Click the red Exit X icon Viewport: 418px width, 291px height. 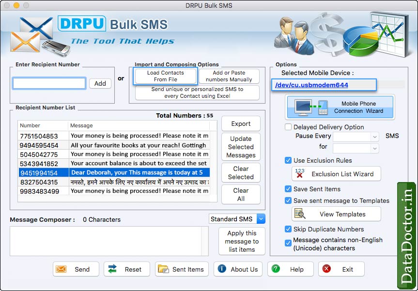click(x=326, y=269)
